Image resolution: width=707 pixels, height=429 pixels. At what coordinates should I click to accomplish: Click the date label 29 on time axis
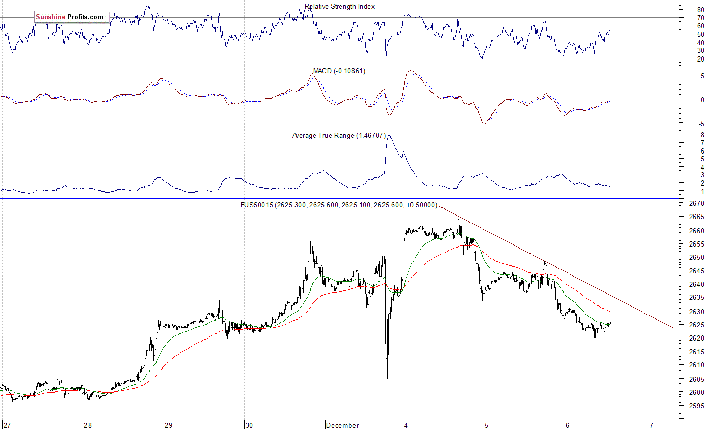coord(169,425)
